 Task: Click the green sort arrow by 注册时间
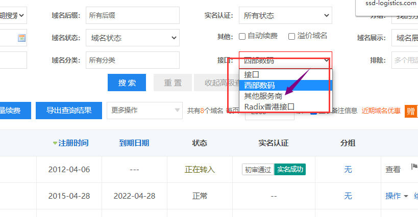click(x=55, y=143)
